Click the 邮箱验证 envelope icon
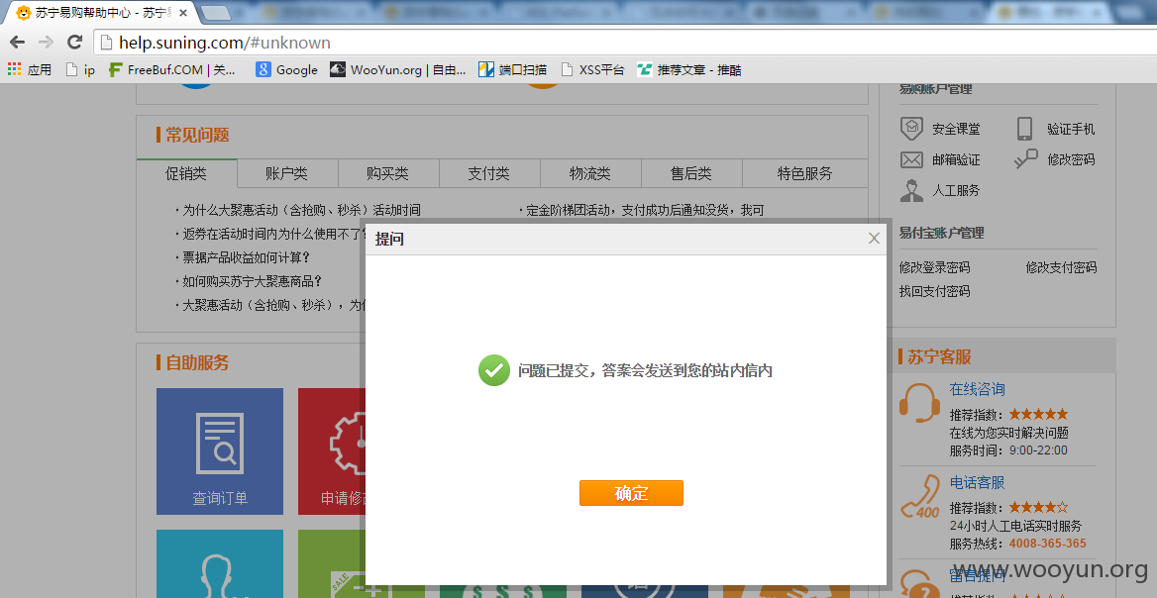 click(x=911, y=159)
